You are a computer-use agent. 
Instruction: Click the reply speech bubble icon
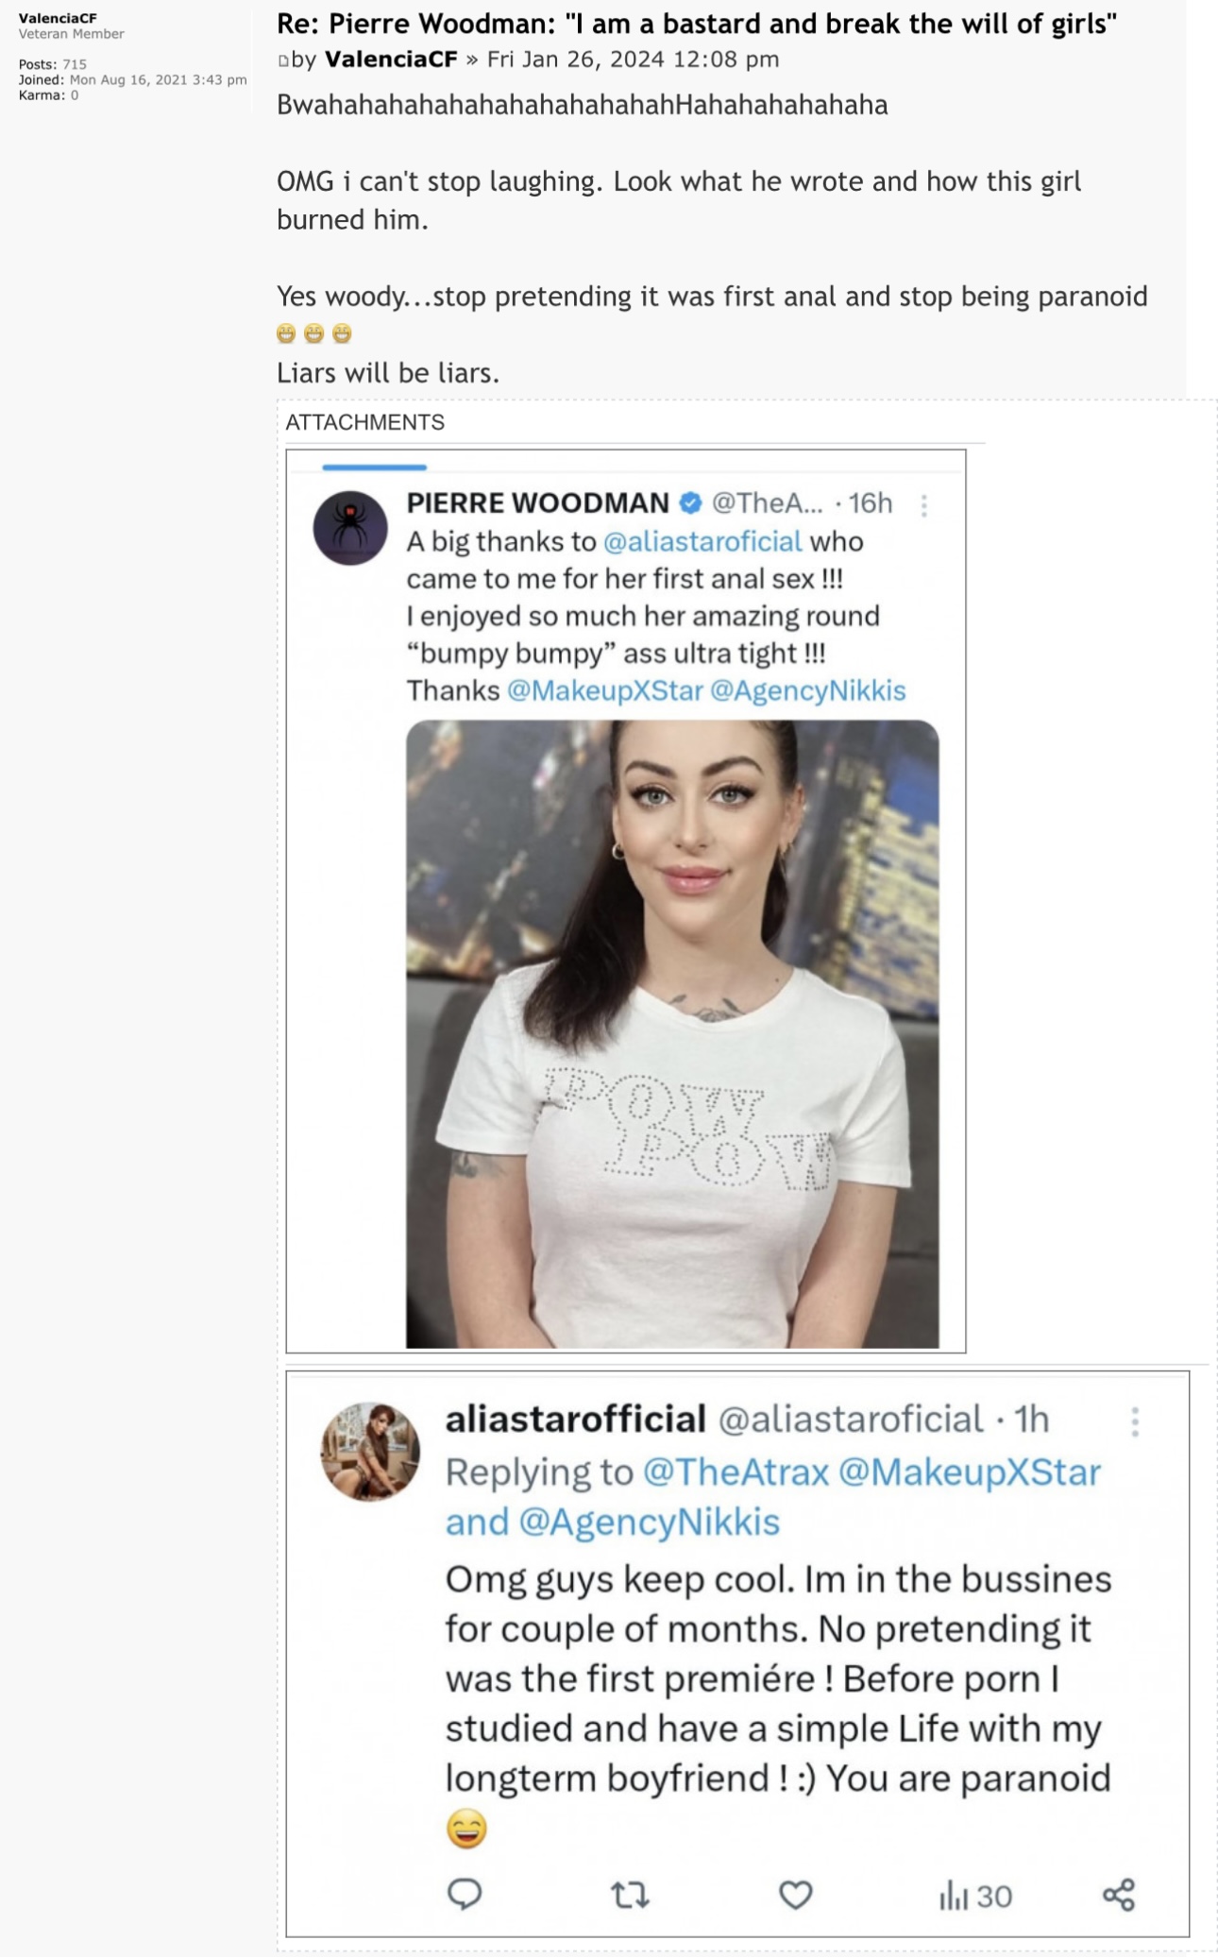click(x=465, y=1894)
